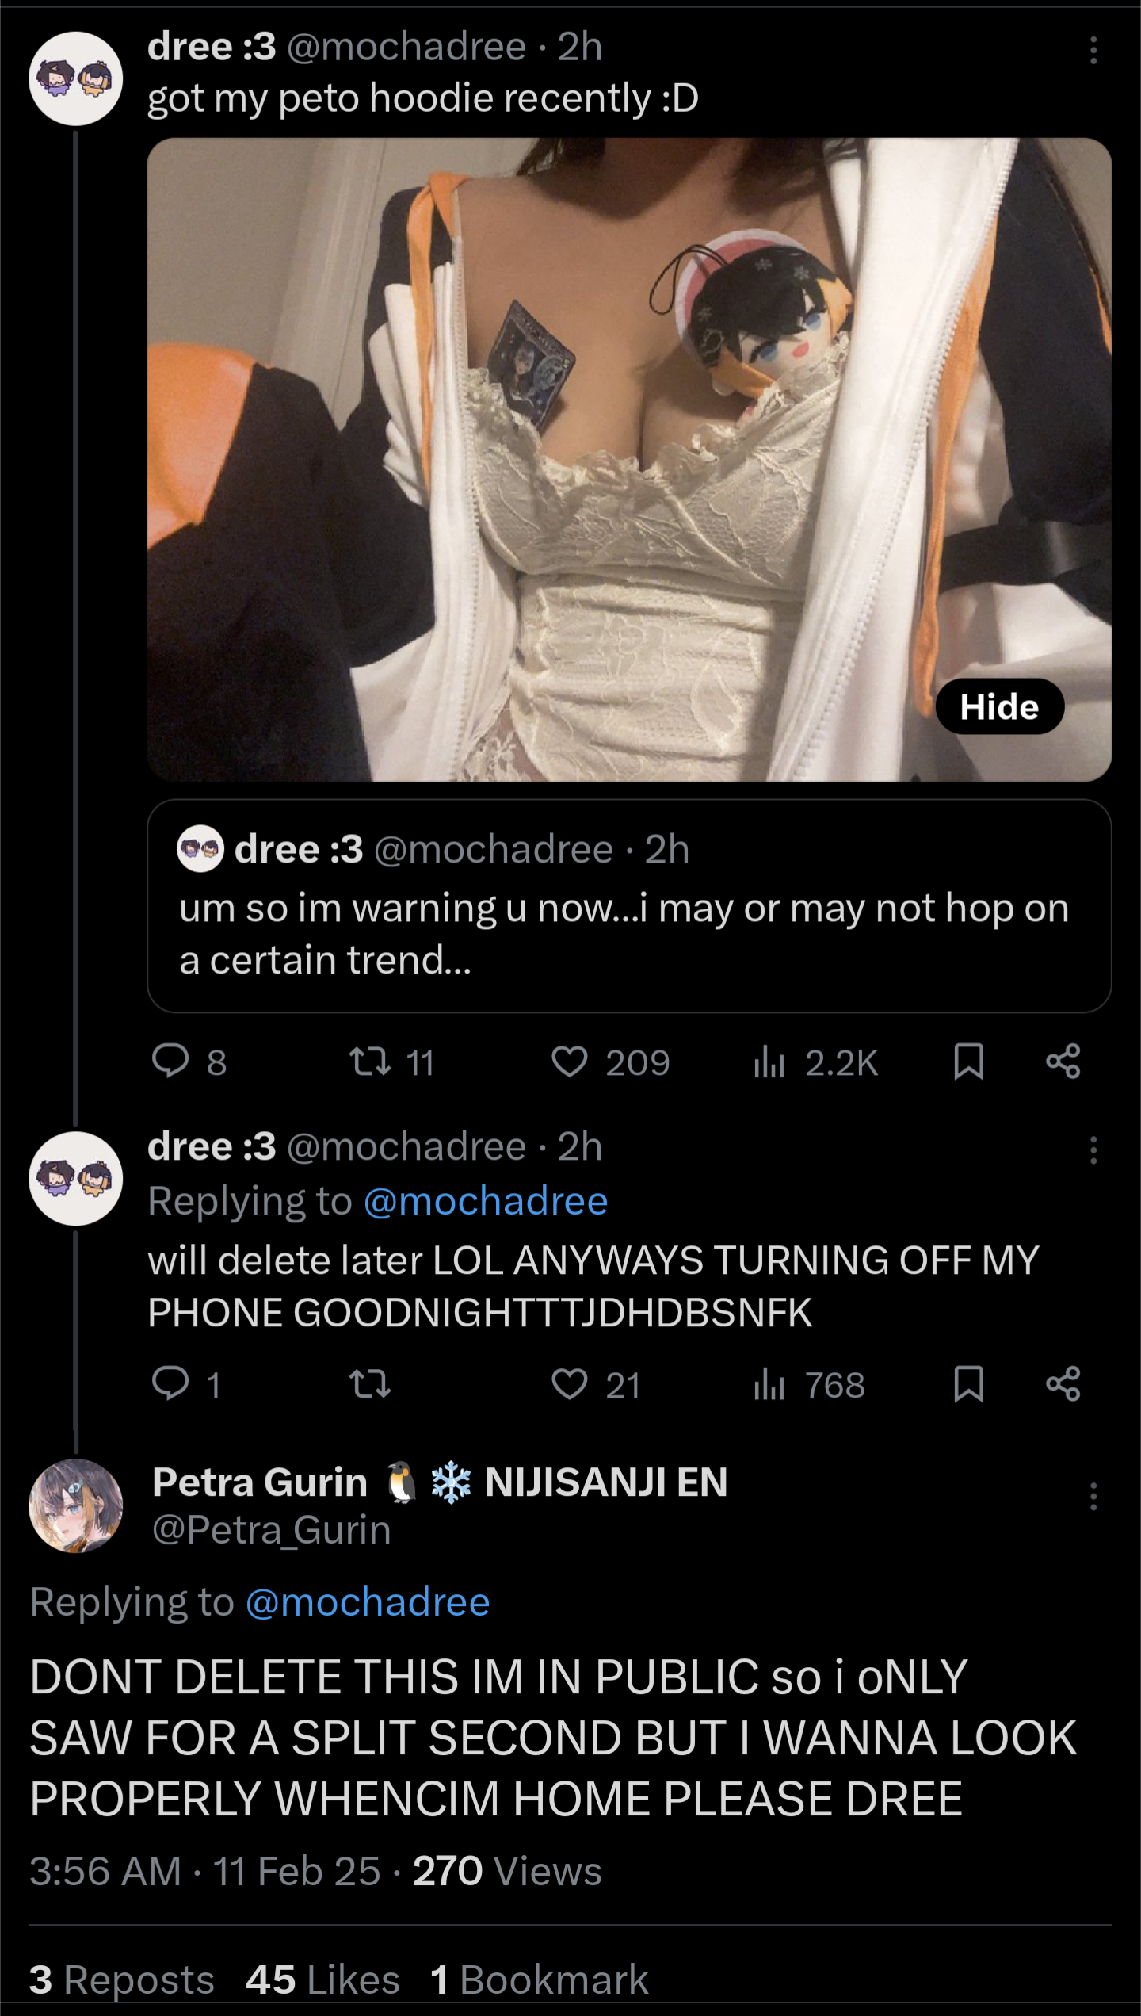Open the @mochadree link in Petra's reply

pos(368,1602)
